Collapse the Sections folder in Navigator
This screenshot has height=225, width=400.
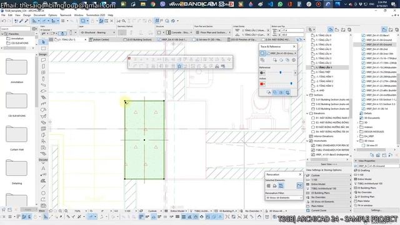pos(307,95)
